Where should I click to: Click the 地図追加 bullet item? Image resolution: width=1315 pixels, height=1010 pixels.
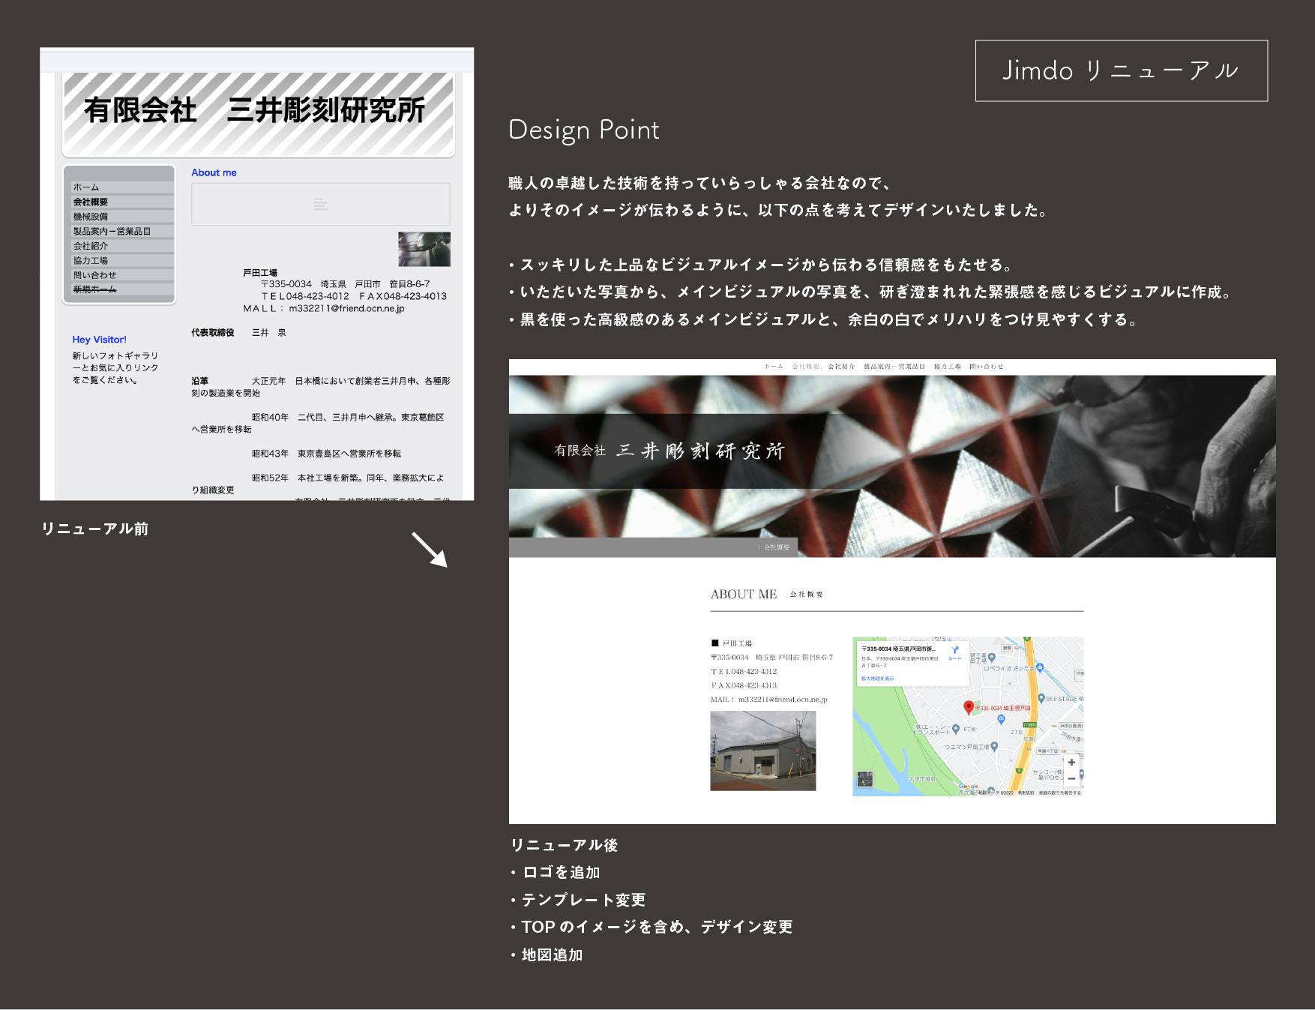[547, 955]
